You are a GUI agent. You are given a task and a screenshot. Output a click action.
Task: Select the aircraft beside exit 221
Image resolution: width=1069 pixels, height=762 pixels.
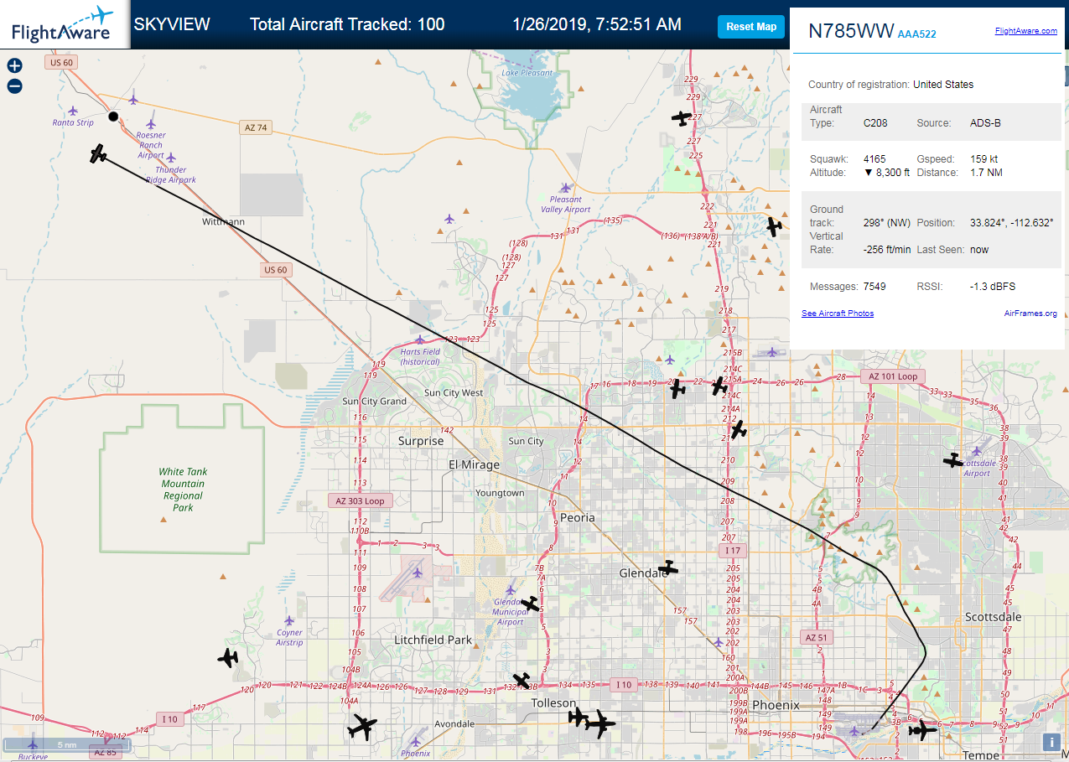pyautogui.click(x=774, y=225)
